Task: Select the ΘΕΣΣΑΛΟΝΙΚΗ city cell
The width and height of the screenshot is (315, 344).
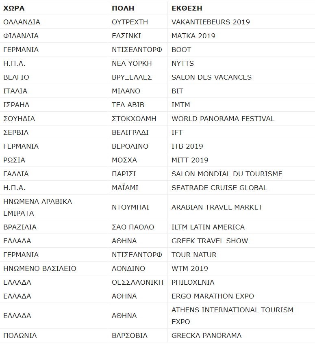Action: pyautogui.click(x=137, y=282)
